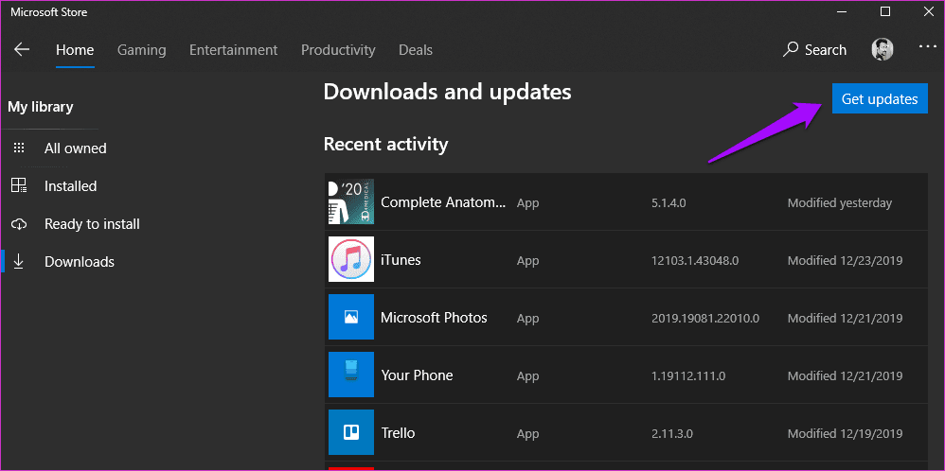Click the Microsoft Photos app icon

[350, 317]
